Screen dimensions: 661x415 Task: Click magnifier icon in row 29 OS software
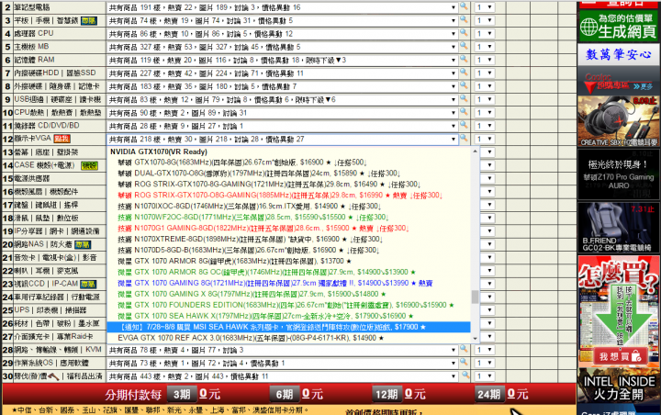(x=464, y=363)
